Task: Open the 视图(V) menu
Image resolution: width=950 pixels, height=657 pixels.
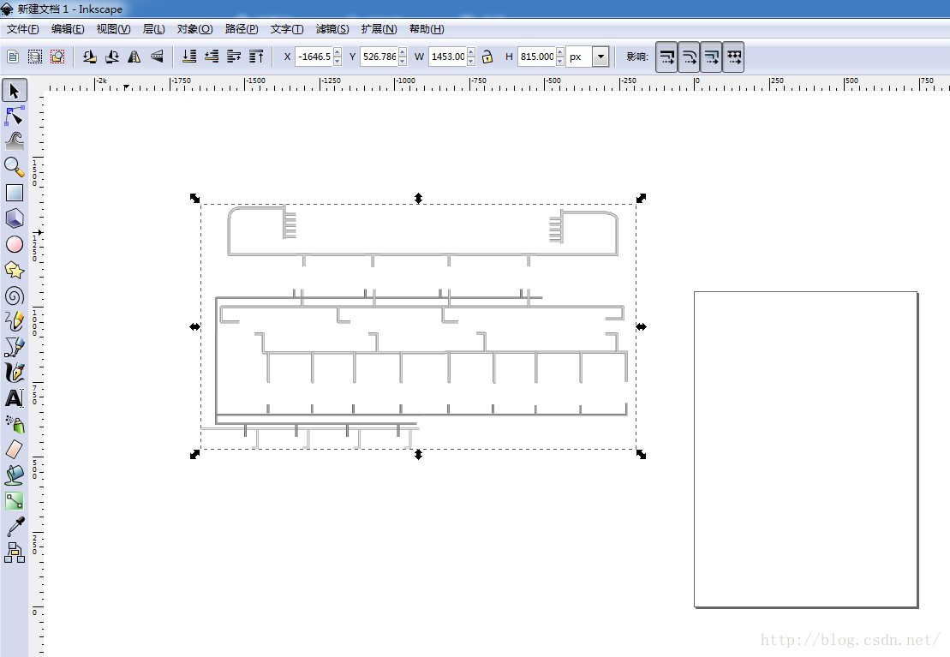Action: pos(113,29)
